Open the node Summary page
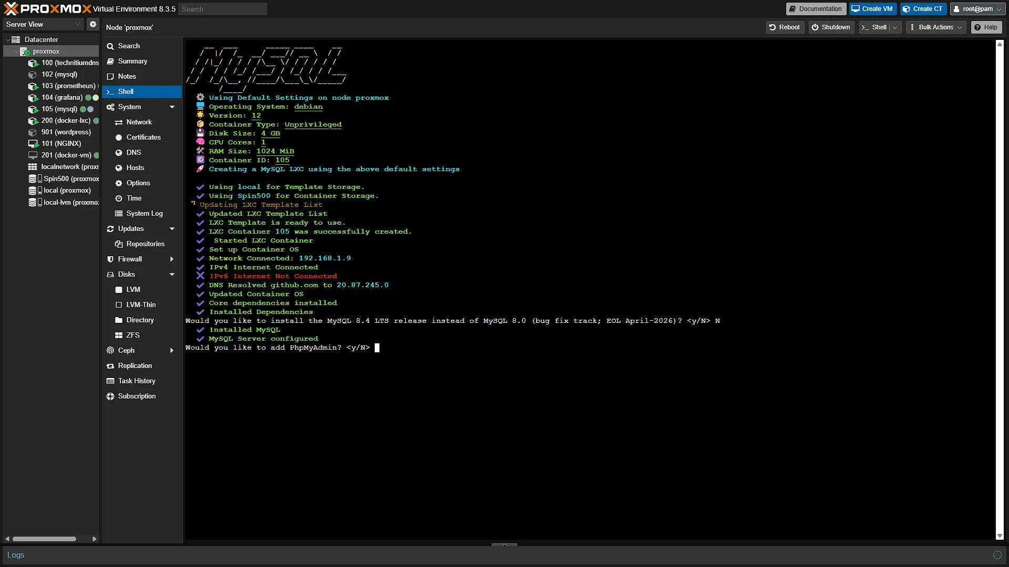This screenshot has height=567, width=1009. [x=142, y=61]
